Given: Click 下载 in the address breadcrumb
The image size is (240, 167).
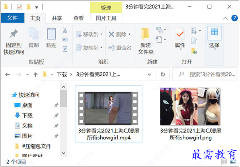Looking at the screenshot, I should click(62, 75).
